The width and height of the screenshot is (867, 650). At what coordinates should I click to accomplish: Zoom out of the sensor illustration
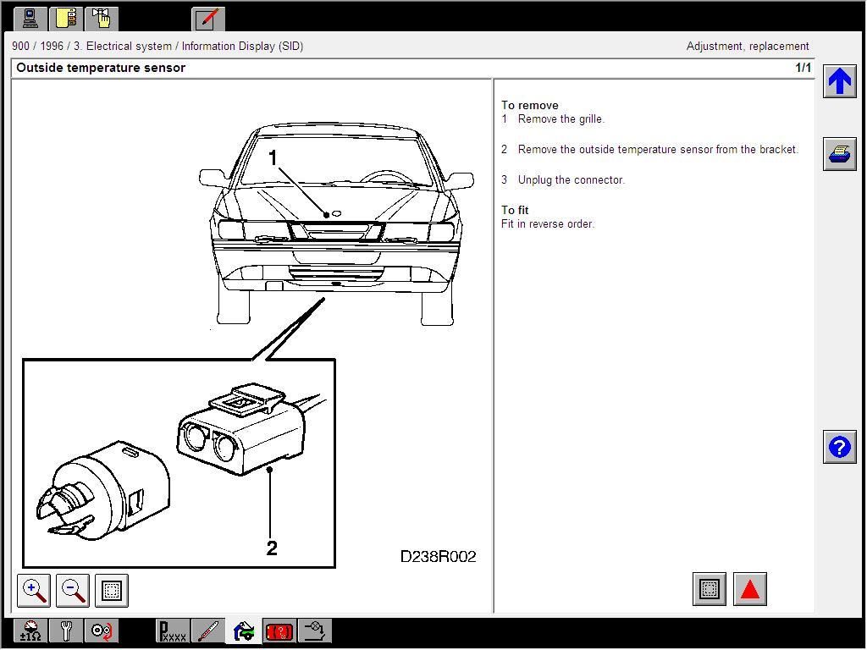click(x=72, y=590)
